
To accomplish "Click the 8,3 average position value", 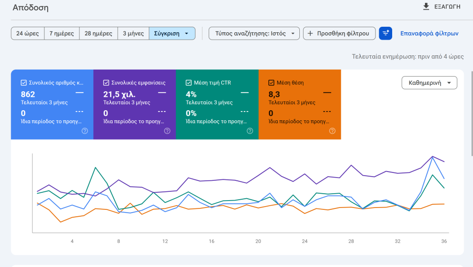I will tap(274, 94).
